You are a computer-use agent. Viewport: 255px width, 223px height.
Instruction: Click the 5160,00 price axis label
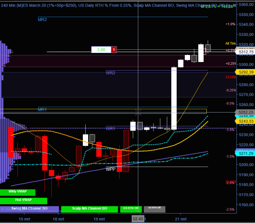point(246,205)
